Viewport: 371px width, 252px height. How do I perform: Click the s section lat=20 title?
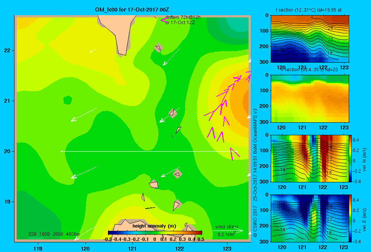click(x=309, y=70)
